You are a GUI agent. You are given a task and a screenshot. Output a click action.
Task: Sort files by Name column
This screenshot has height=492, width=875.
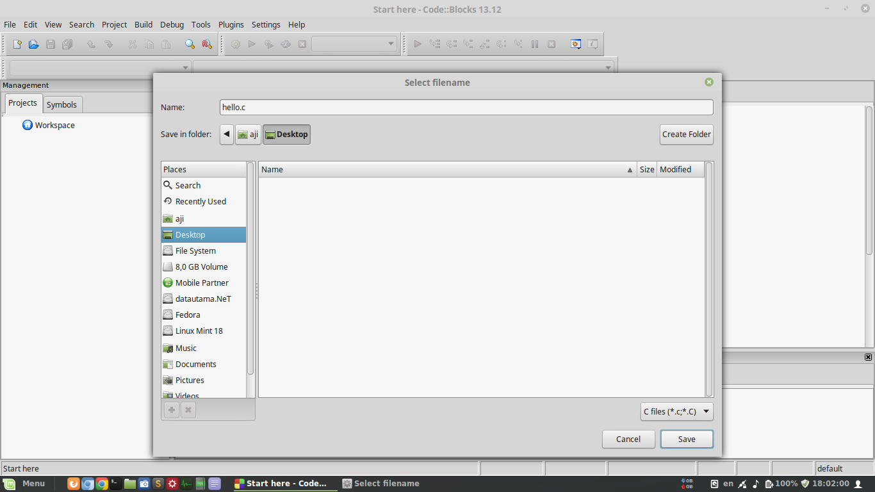(447, 169)
